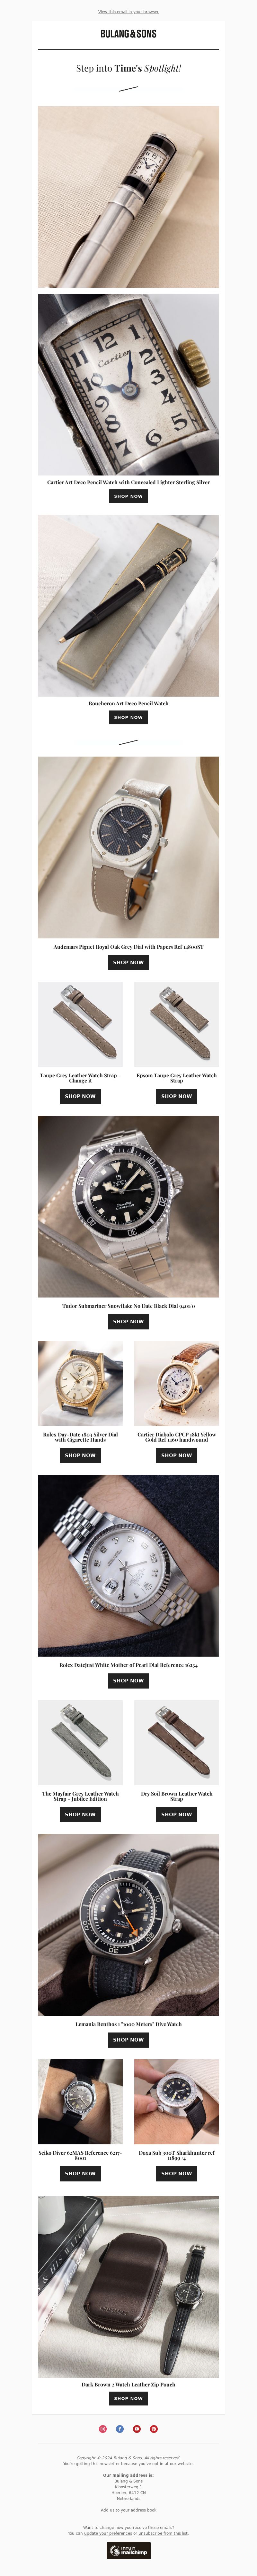Shop Now for Cartier Art Deco Pencil Watch
The image size is (257, 2576).
(x=128, y=496)
